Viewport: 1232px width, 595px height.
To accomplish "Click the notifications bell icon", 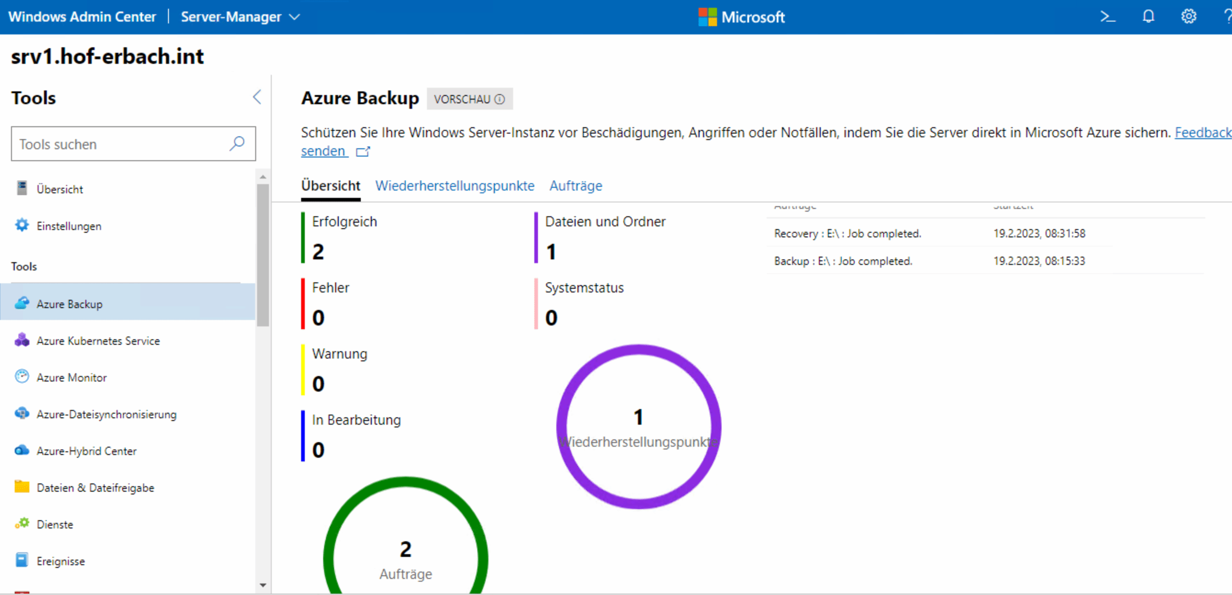I will click(x=1149, y=17).
